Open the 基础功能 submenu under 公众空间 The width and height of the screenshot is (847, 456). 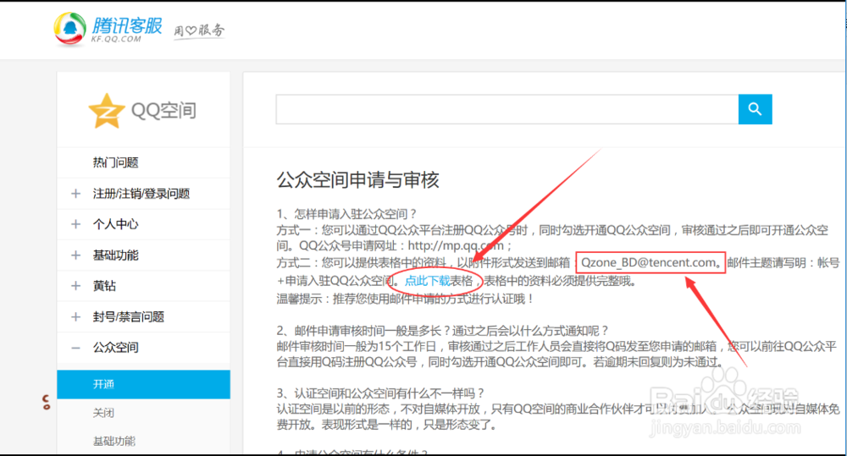pos(114,441)
